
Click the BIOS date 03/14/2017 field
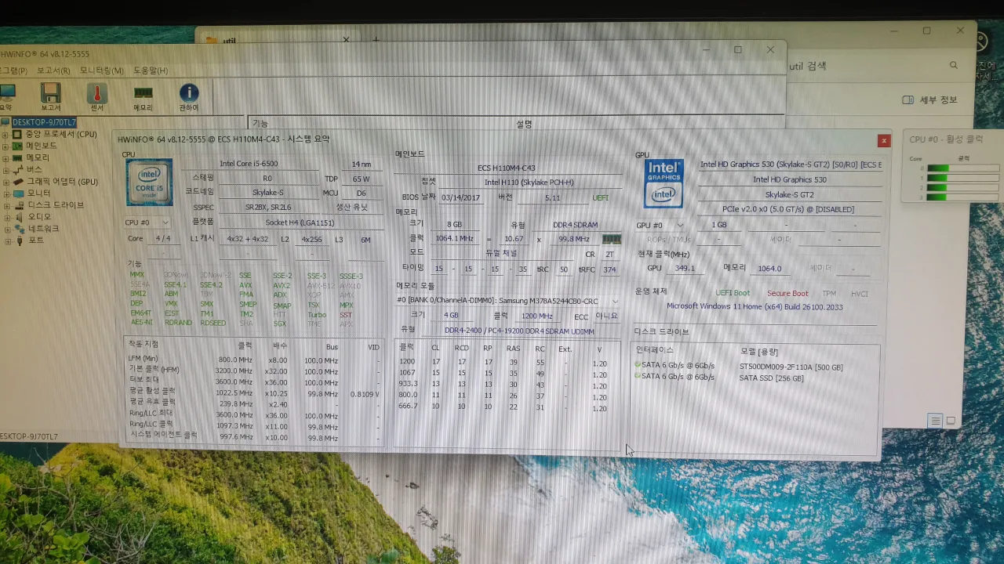461,197
